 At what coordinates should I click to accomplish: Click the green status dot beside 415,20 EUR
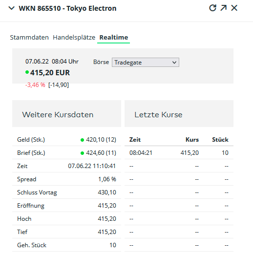pos(27,72)
